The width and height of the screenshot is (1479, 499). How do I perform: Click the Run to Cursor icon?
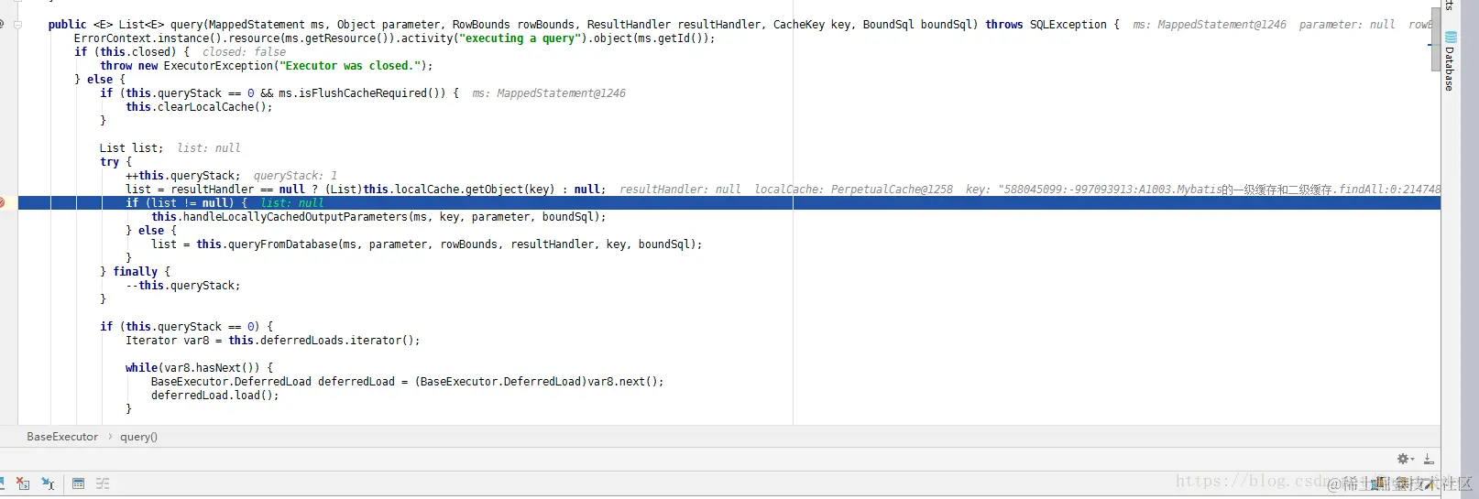point(48,483)
